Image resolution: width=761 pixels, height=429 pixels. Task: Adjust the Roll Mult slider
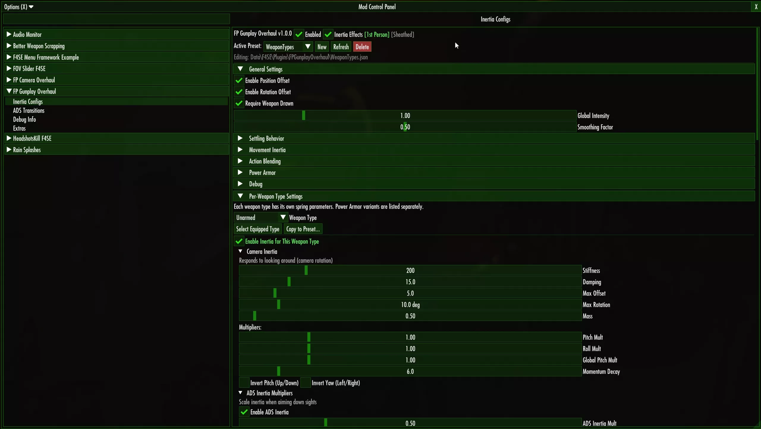410,348
